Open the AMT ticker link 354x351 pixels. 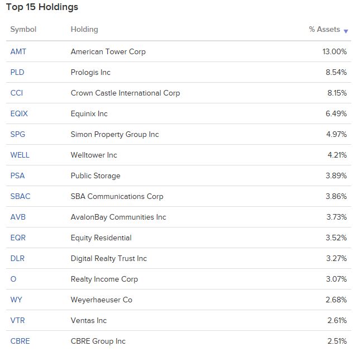click(x=18, y=51)
